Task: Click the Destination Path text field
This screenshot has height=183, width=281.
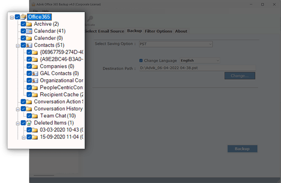Action: coord(197,68)
